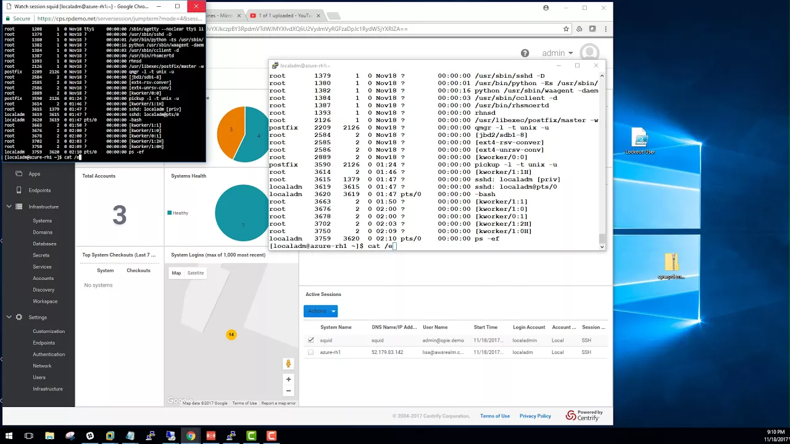Click the Chrome profile person icon
Image resolution: width=790 pixels, height=444 pixels.
546,8
